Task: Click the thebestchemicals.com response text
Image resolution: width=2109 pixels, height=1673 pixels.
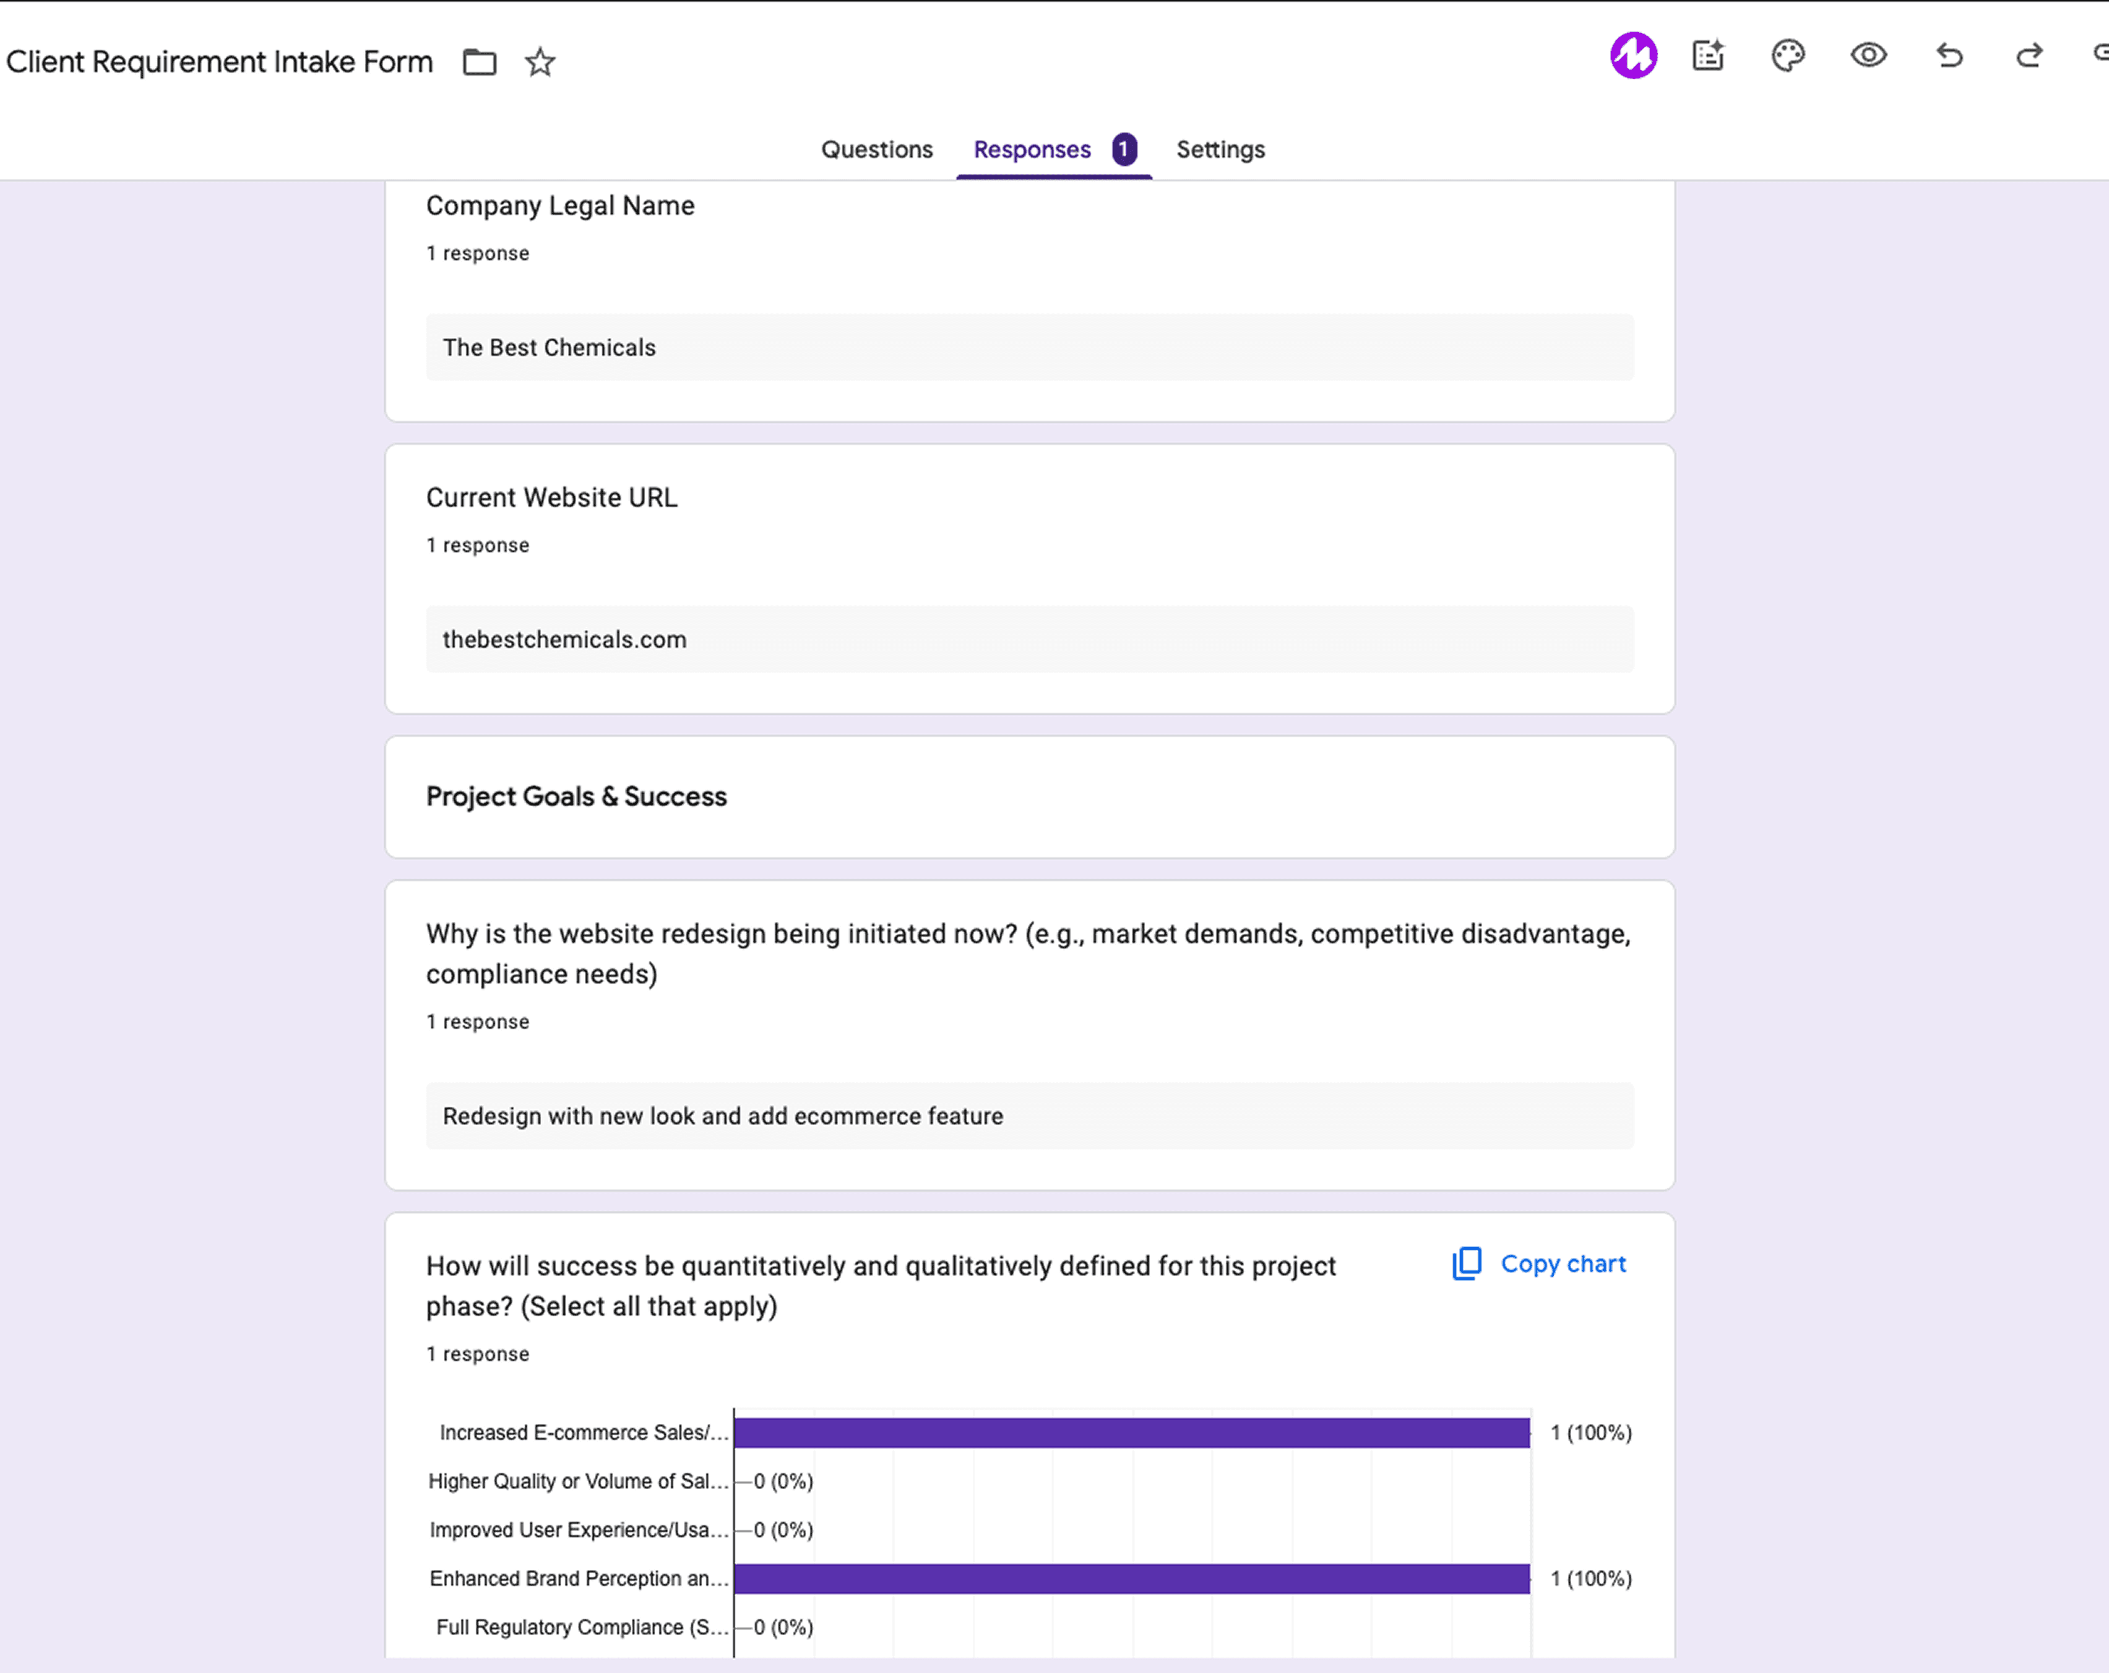Action: pyautogui.click(x=565, y=640)
